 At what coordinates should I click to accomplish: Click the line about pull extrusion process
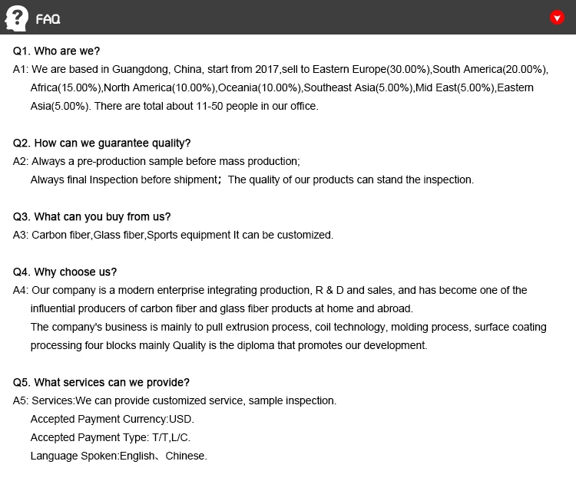(x=288, y=328)
